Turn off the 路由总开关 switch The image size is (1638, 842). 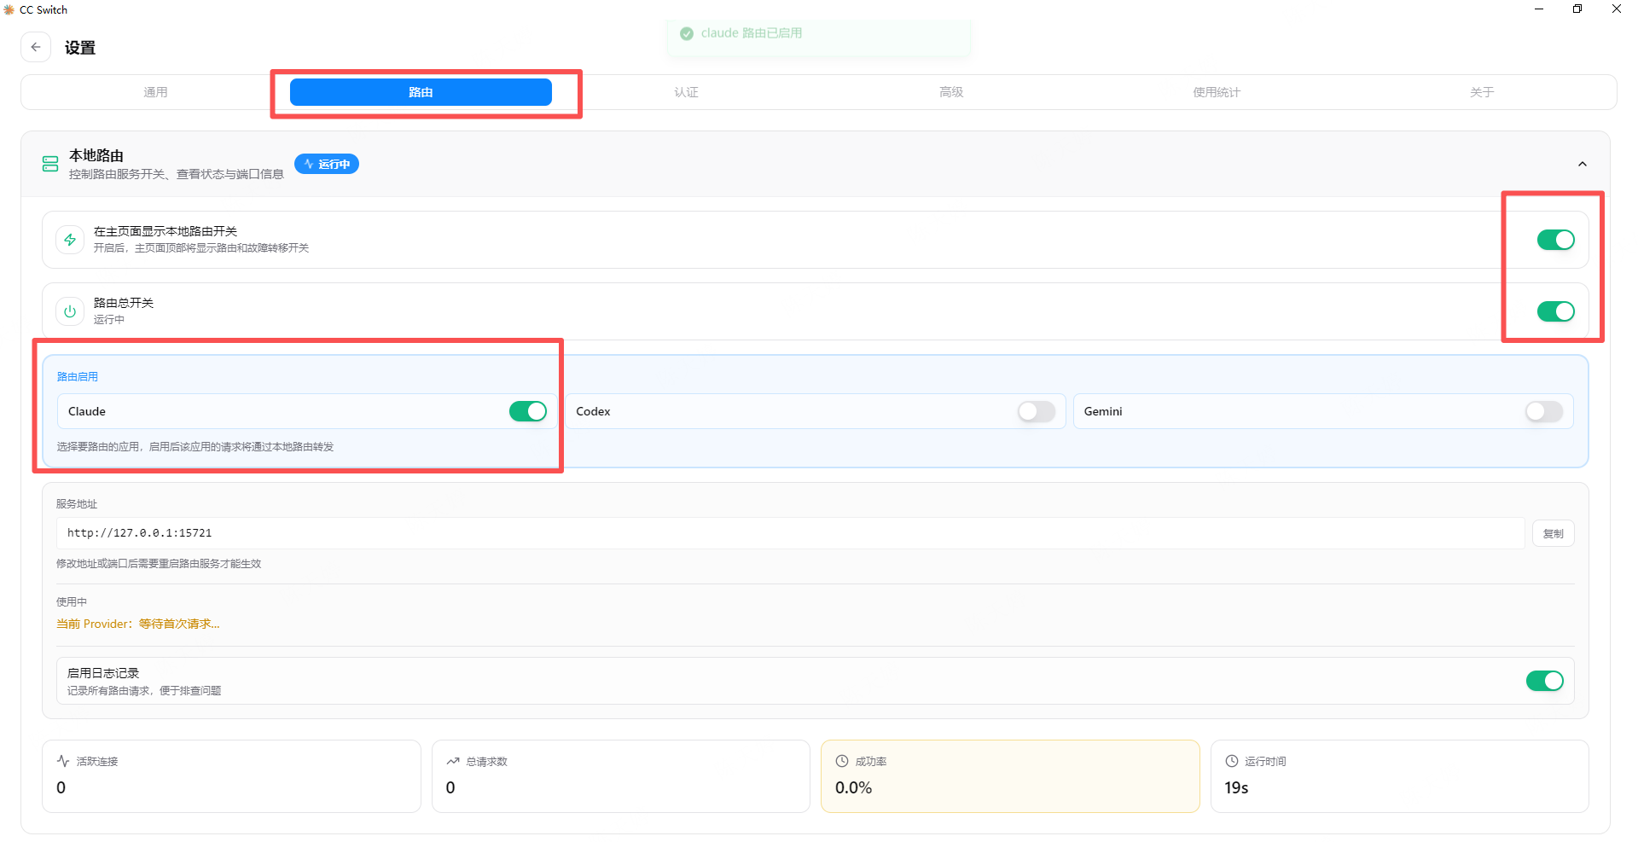click(1556, 311)
